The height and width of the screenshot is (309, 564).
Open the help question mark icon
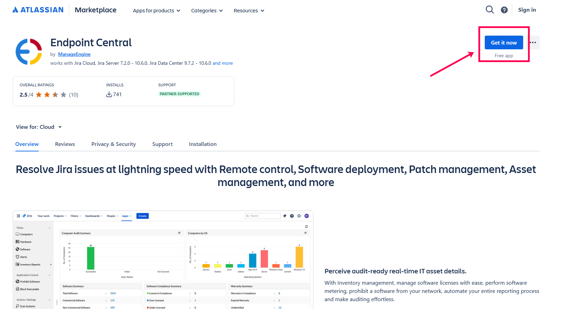pos(504,10)
